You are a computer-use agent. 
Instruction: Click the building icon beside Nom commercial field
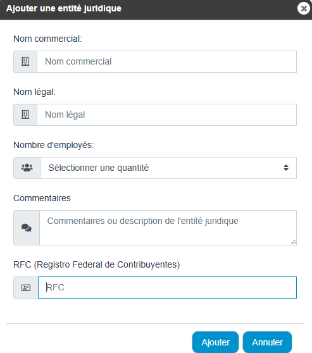[25, 61]
